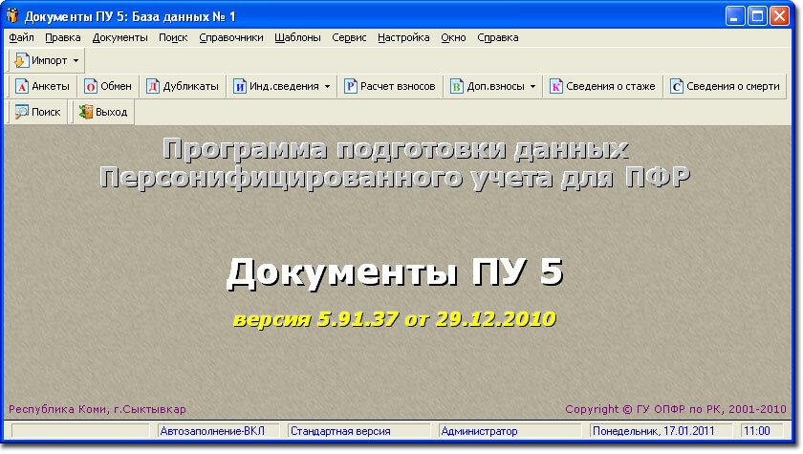This screenshot has height=454, width=803.
Task: Click the Сведения о стаже button label
Action: point(611,86)
